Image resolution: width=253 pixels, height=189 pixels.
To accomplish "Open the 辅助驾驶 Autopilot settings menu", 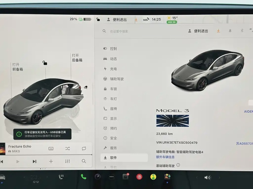I will [x=117, y=79].
